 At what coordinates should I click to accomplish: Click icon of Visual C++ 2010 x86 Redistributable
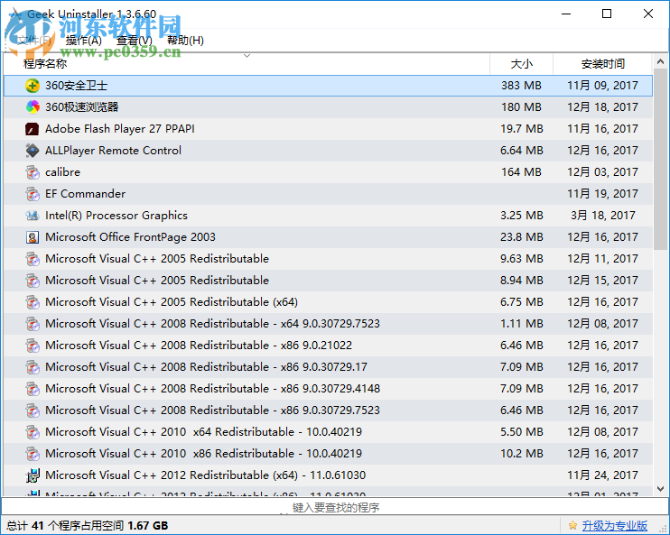[x=33, y=454]
